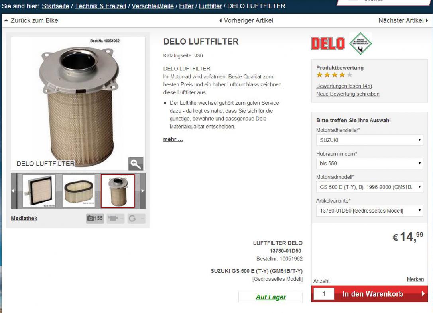The image size is (433, 313).
Task: Select the square air filter thumbnail
Action: point(39,191)
